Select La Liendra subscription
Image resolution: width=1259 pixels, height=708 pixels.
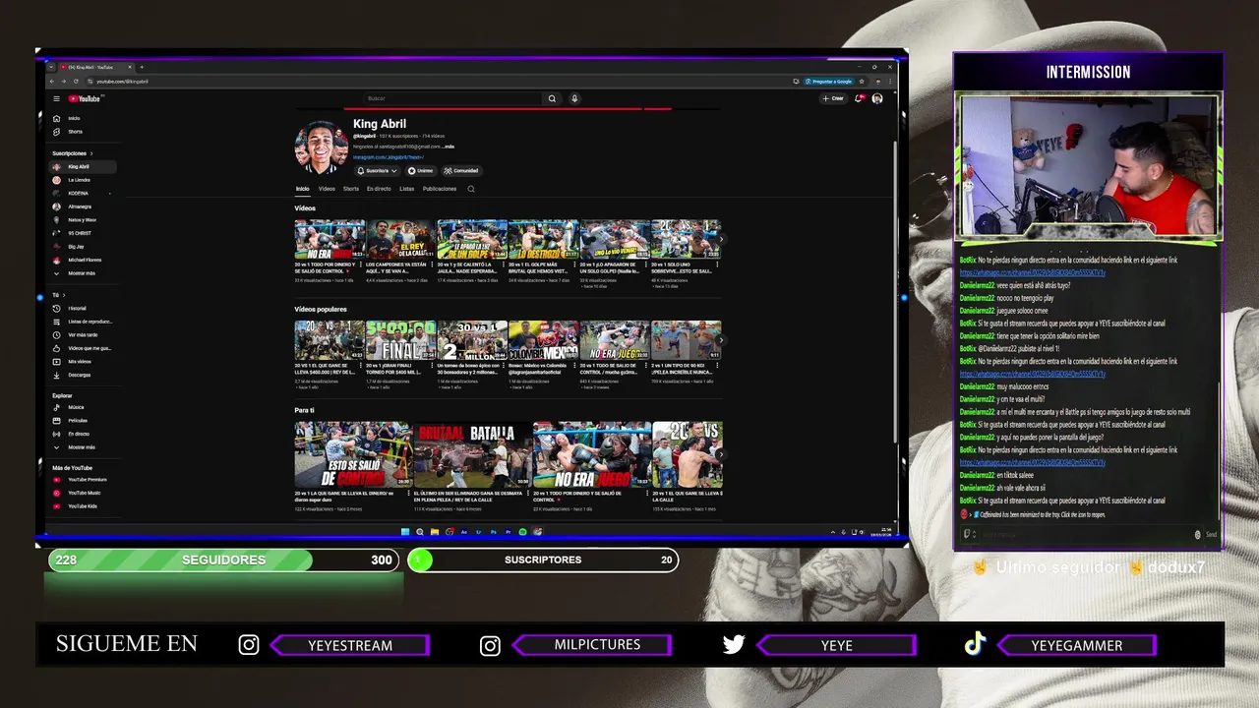(x=85, y=180)
